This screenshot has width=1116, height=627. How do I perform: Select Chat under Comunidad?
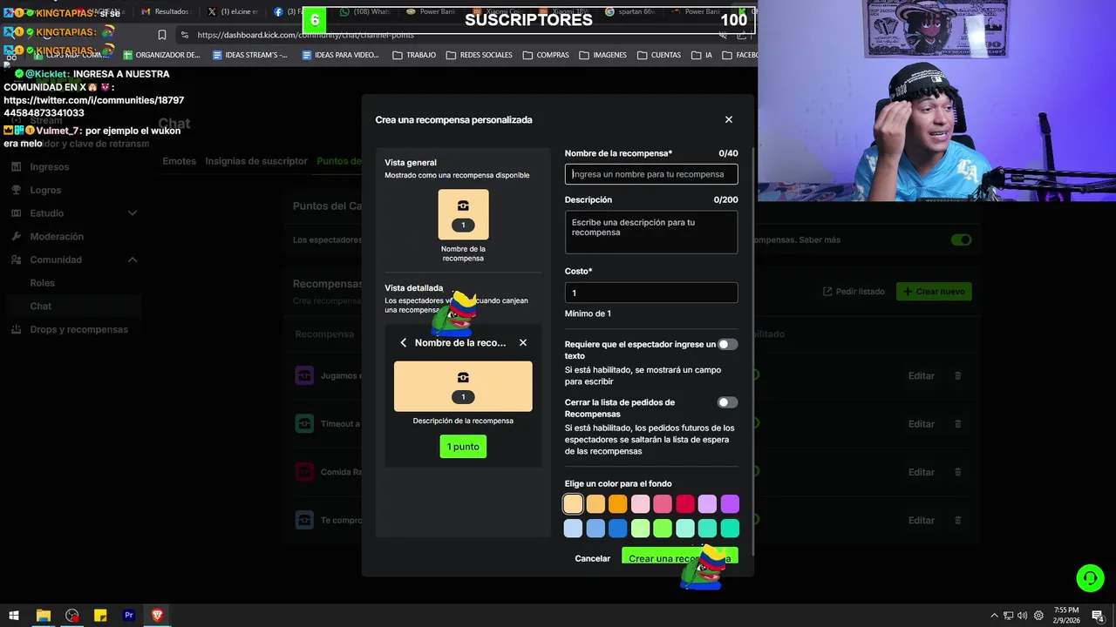click(x=41, y=307)
